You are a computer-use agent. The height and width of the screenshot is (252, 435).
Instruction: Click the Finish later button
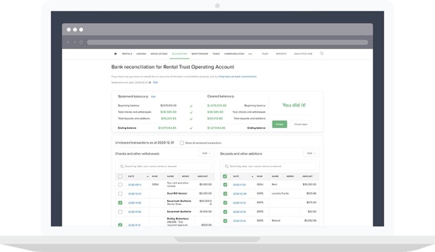[302, 124]
